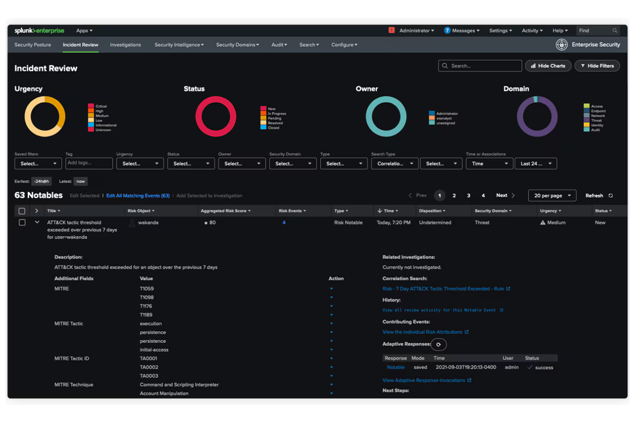This screenshot has height=423, width=635.
Task: Click inside the Incident Review search field
Action: pyautogui.click(x=480, y=66)
